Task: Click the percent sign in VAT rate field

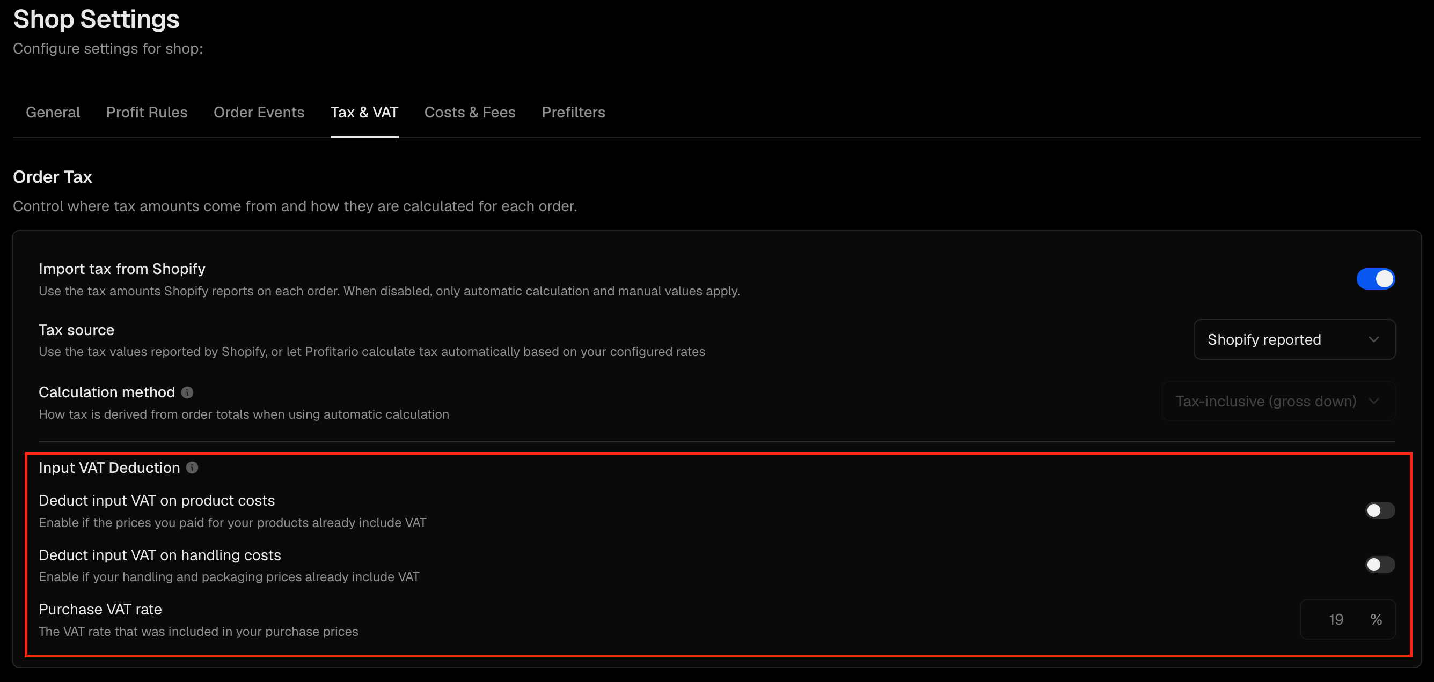Action: (1376, 620)
